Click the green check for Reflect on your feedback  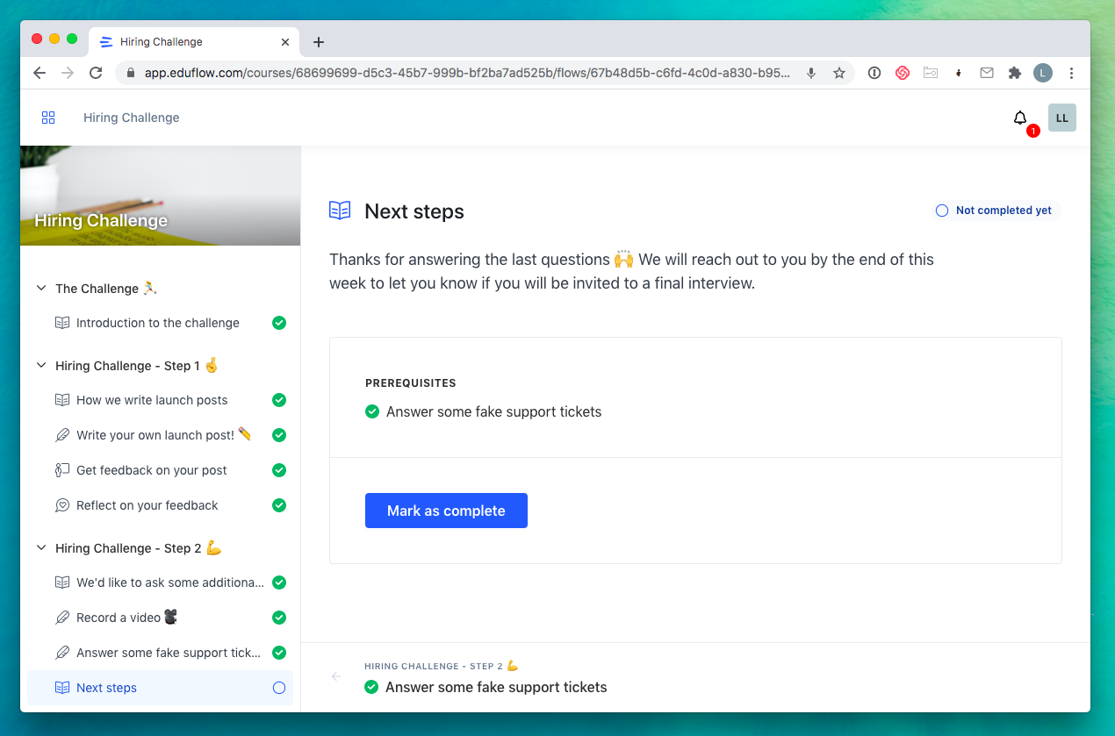point(279,505)
